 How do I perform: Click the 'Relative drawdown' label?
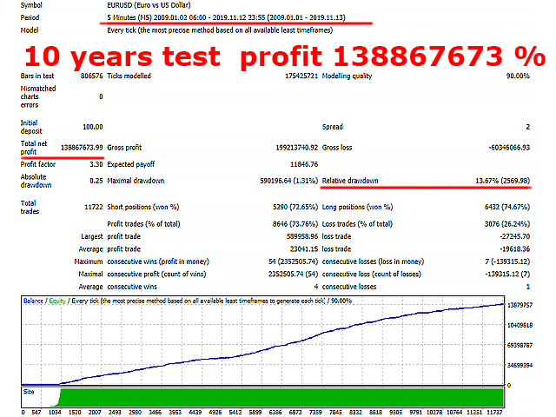[x=350, y=181]
